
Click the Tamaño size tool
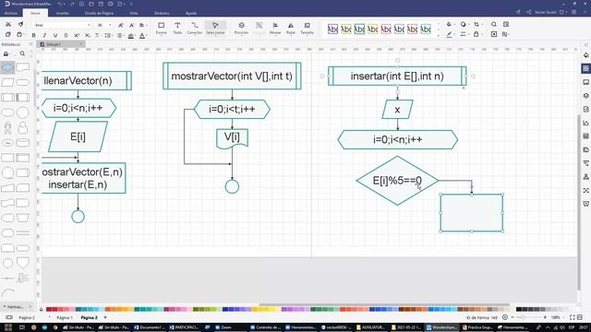point(307,28)
